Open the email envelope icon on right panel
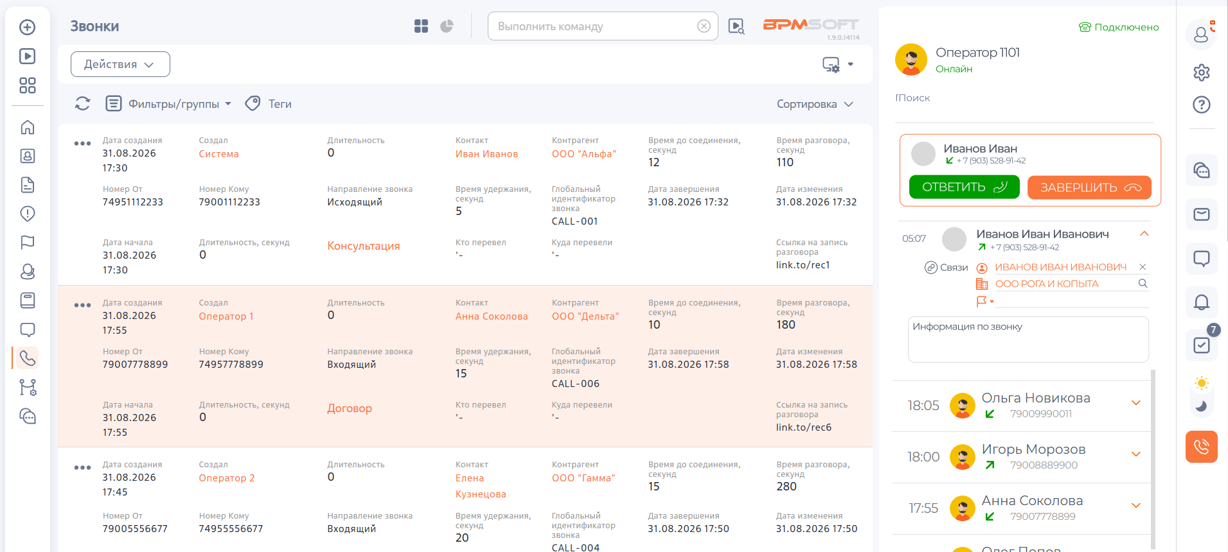Image resolution: width=1228 pixels, height=552 pixels. pos(1201,214)
